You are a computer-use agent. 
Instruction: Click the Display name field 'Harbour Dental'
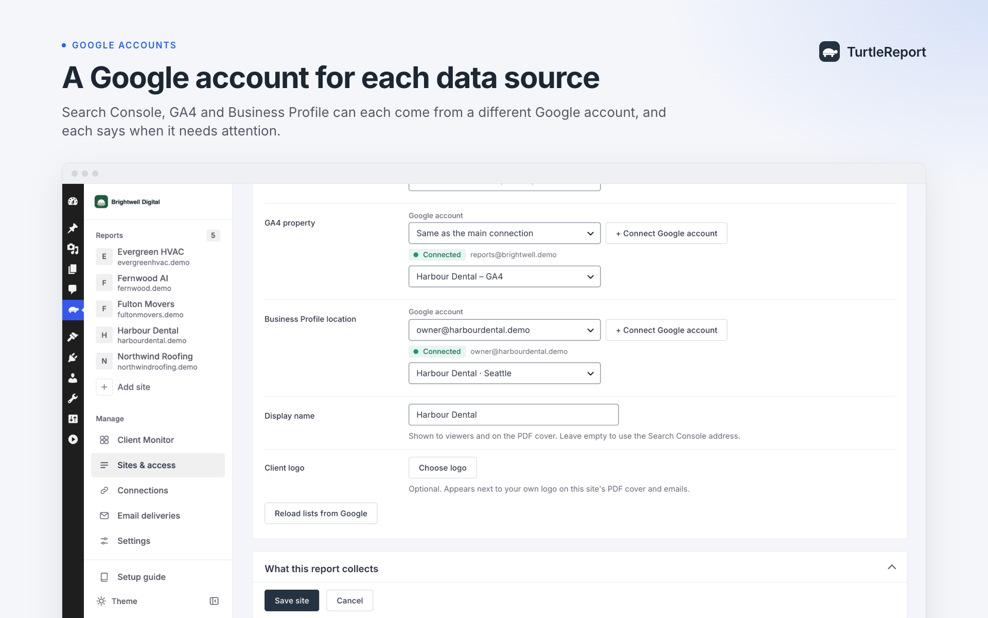pos(514,415)
